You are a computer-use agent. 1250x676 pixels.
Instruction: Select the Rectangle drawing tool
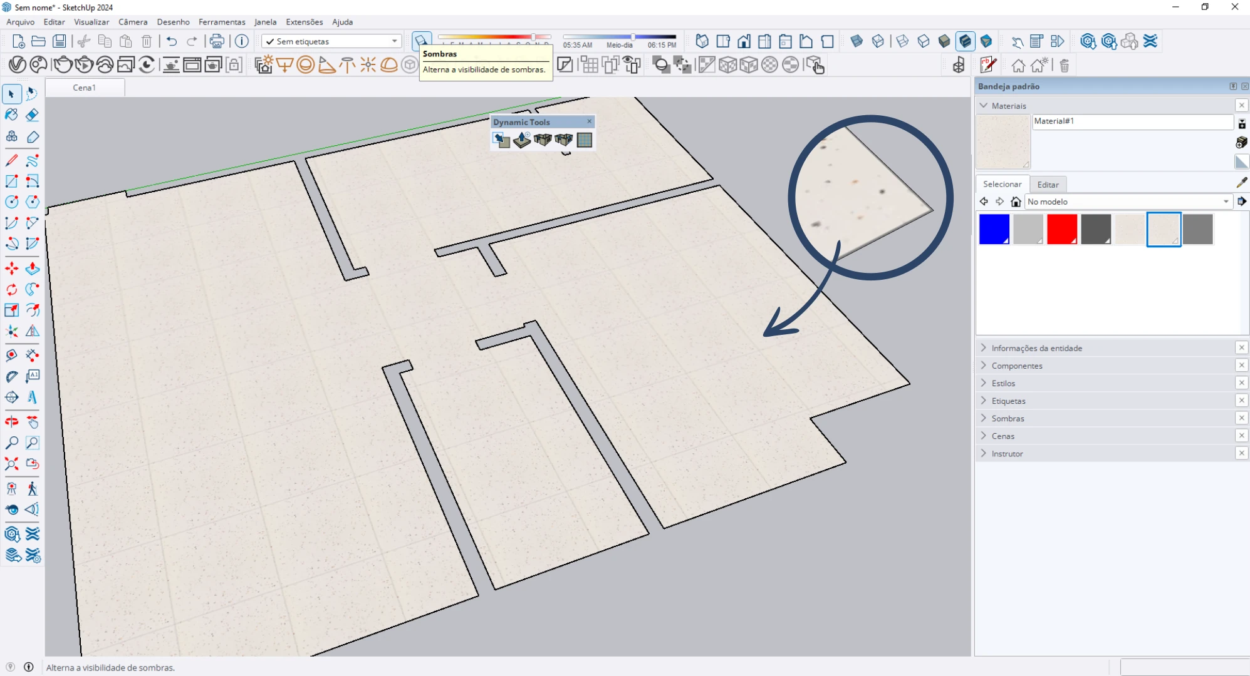click(x=11, y=181)
